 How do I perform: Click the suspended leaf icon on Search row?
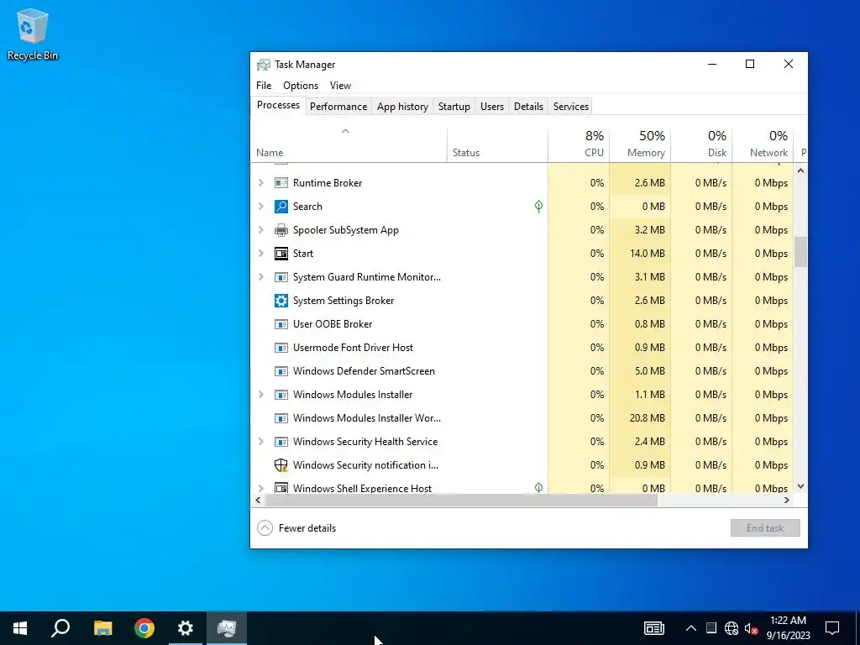538,207
